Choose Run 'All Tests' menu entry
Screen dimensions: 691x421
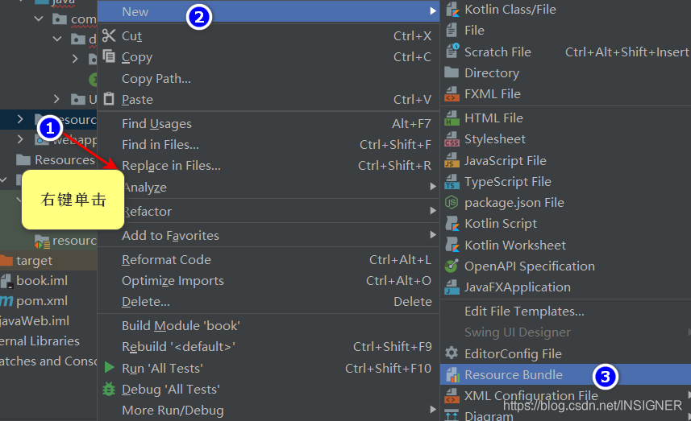pyautogui.click(x=268, y=368)
